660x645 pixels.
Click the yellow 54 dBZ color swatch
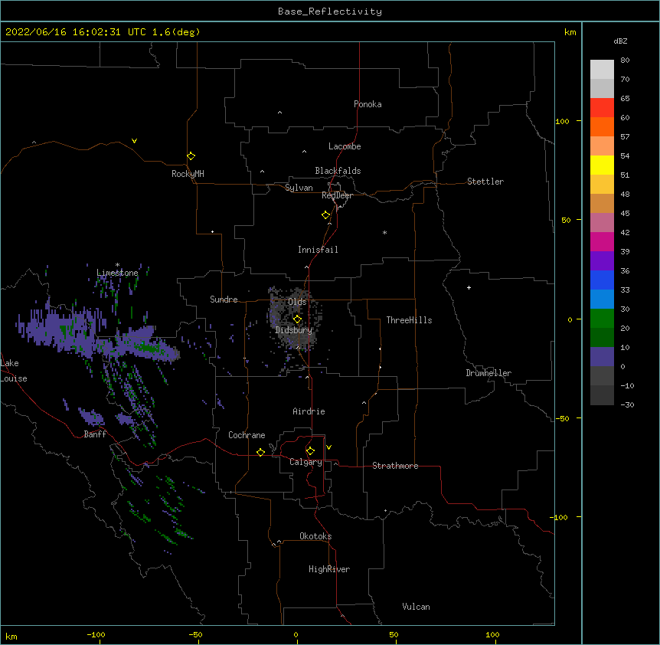point(602,165)
